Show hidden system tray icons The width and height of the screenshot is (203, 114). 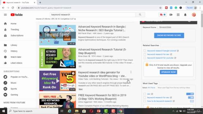point(173,111)
